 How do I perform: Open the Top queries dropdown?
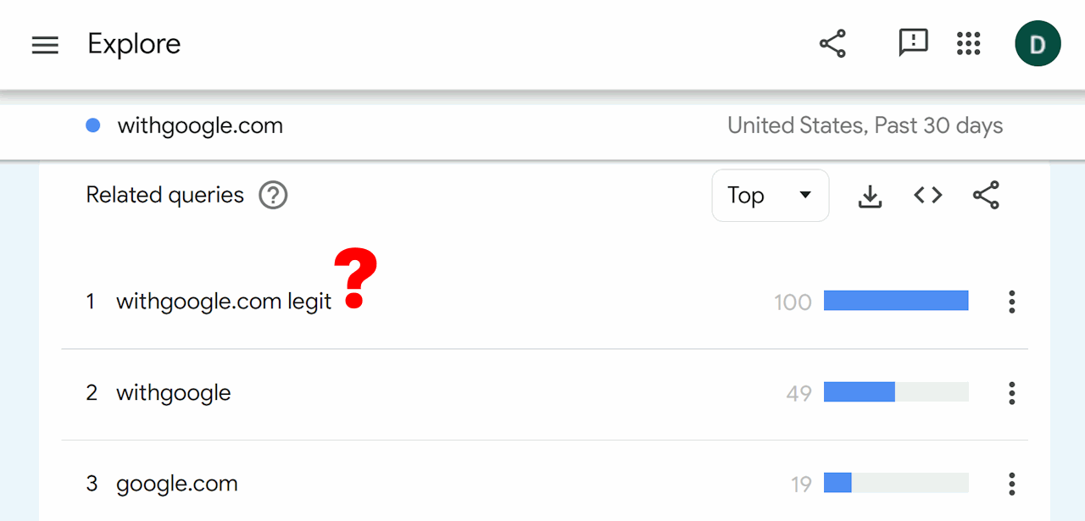pos(770,195)
